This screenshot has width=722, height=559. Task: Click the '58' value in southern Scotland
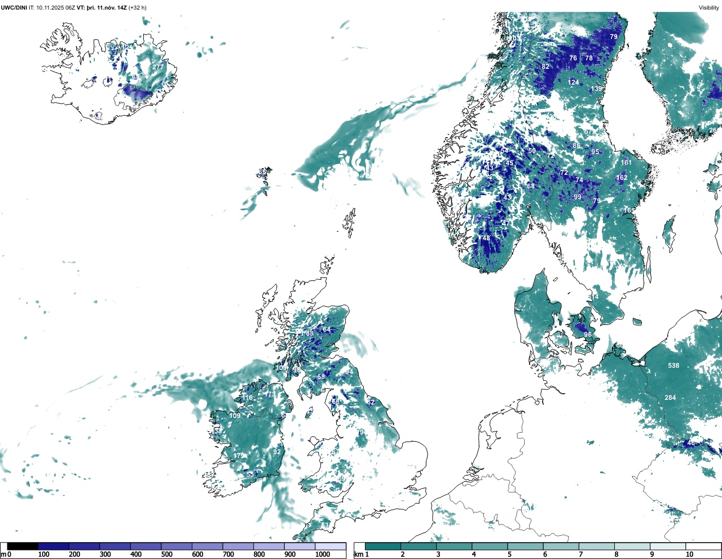click(x=321, y=377)
